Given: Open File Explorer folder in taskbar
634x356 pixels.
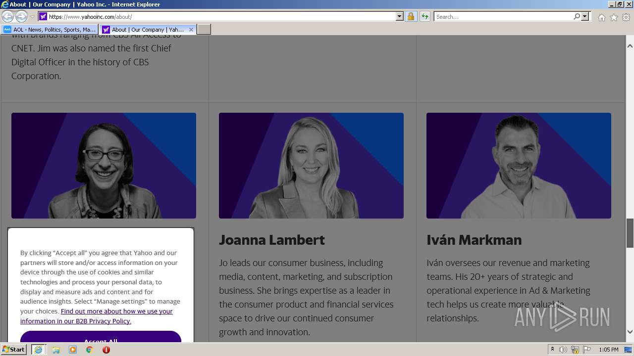Looking at the screenshot, I should click(56, 350).
